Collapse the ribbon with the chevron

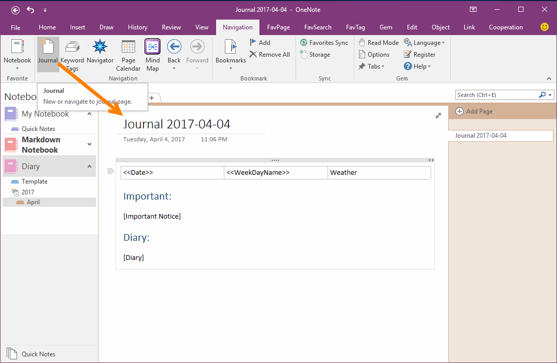[549, 78]
